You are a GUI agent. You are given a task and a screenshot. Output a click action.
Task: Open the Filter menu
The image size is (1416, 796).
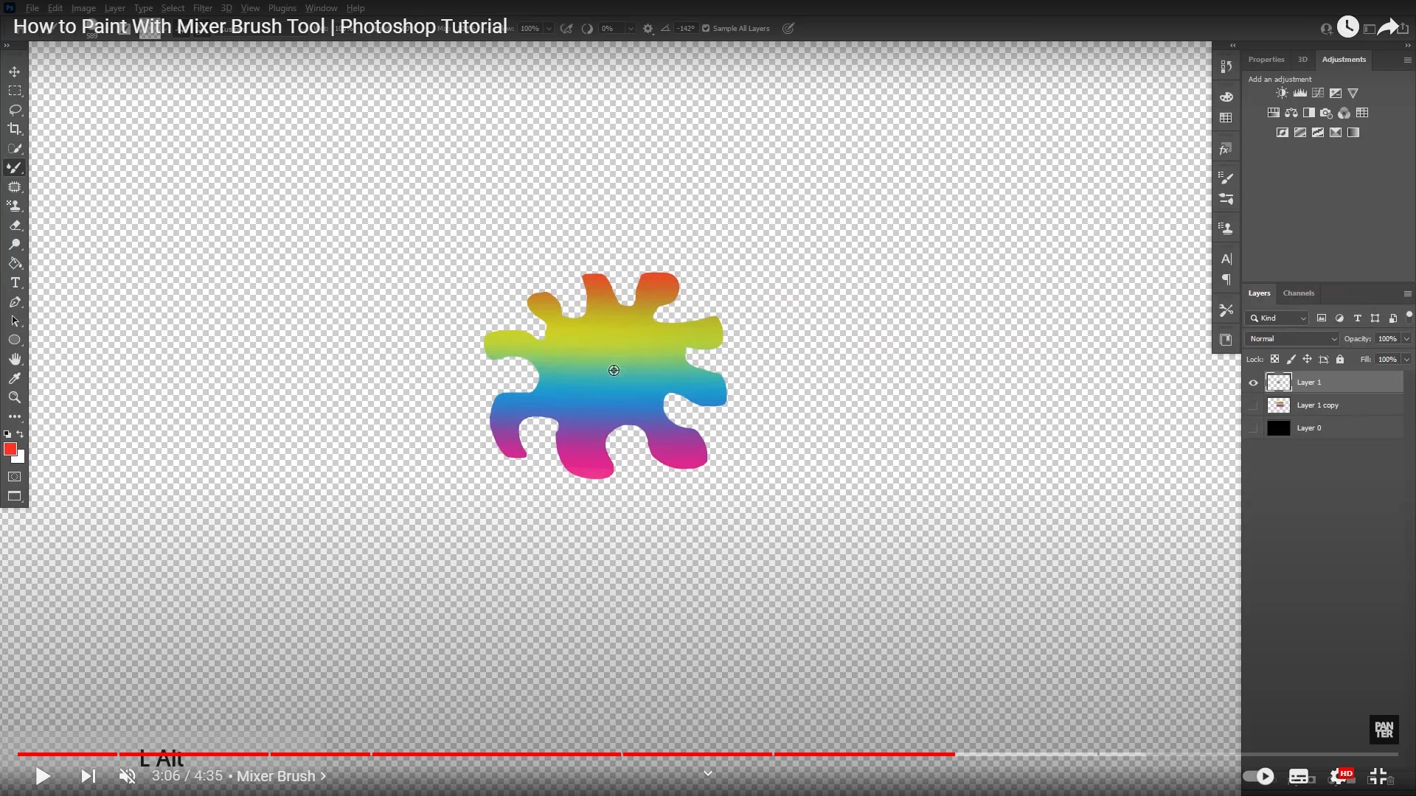click(x=202, y=8)
